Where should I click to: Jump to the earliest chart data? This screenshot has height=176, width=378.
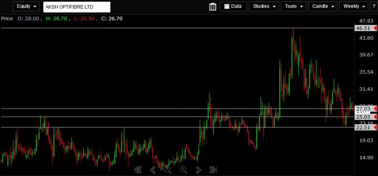[137, 169]
